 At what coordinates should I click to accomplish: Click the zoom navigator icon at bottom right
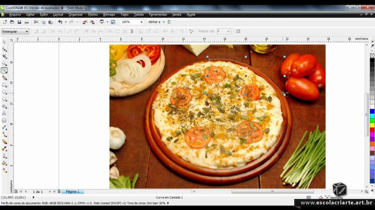pos(366,191)
